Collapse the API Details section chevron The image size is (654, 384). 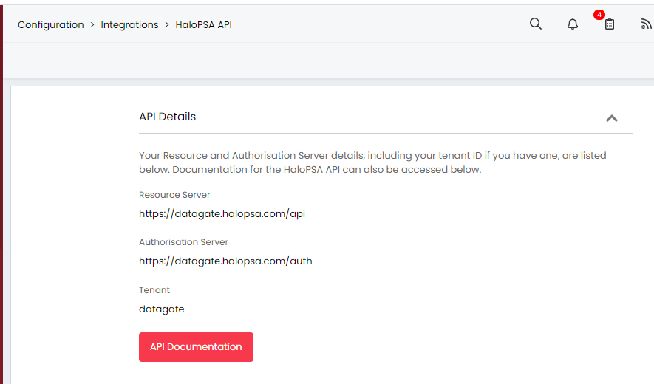[x=611, y=118]
